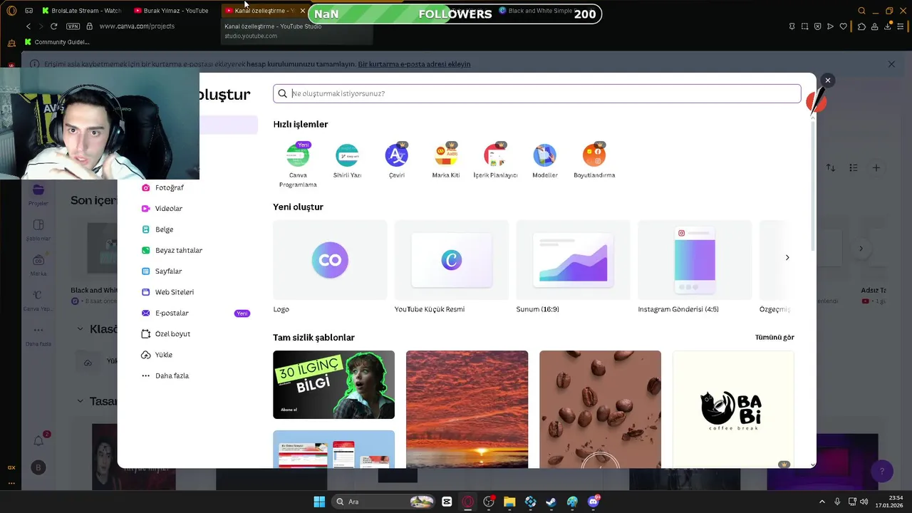Go back in browser history
Screen dimensions: 912x513
pos(28,26)
